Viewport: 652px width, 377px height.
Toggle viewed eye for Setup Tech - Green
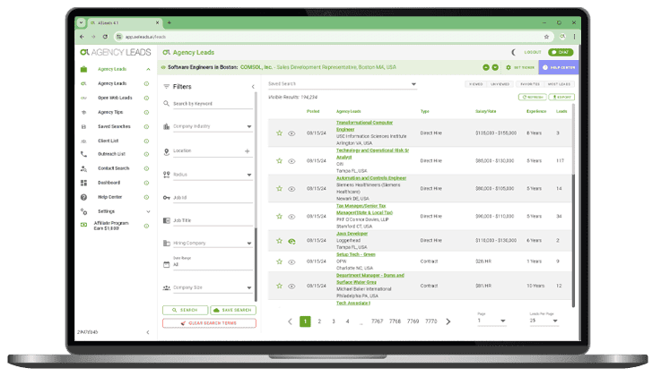coord(291,262)
